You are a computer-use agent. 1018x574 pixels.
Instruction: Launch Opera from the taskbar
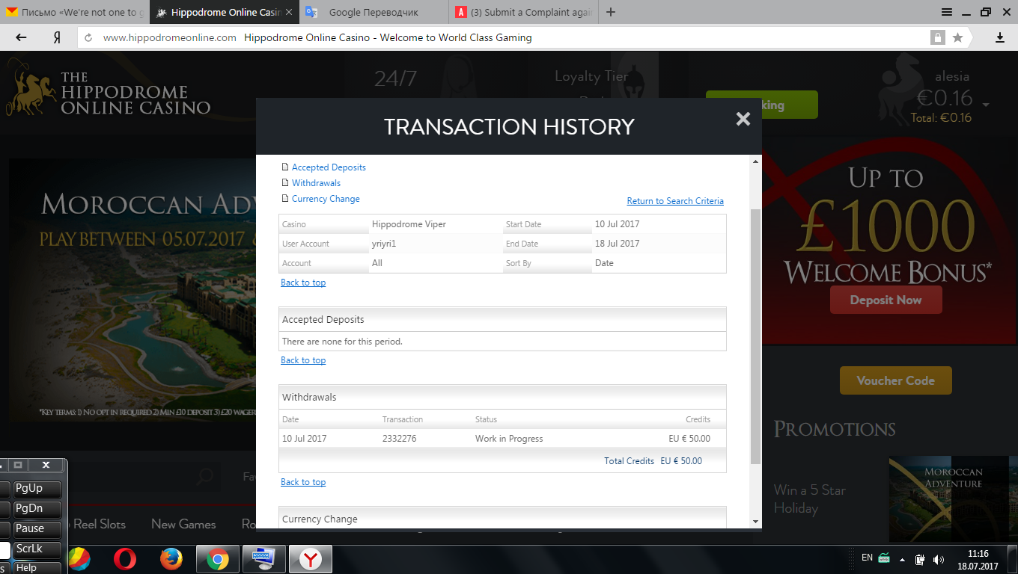coord(125,559)
